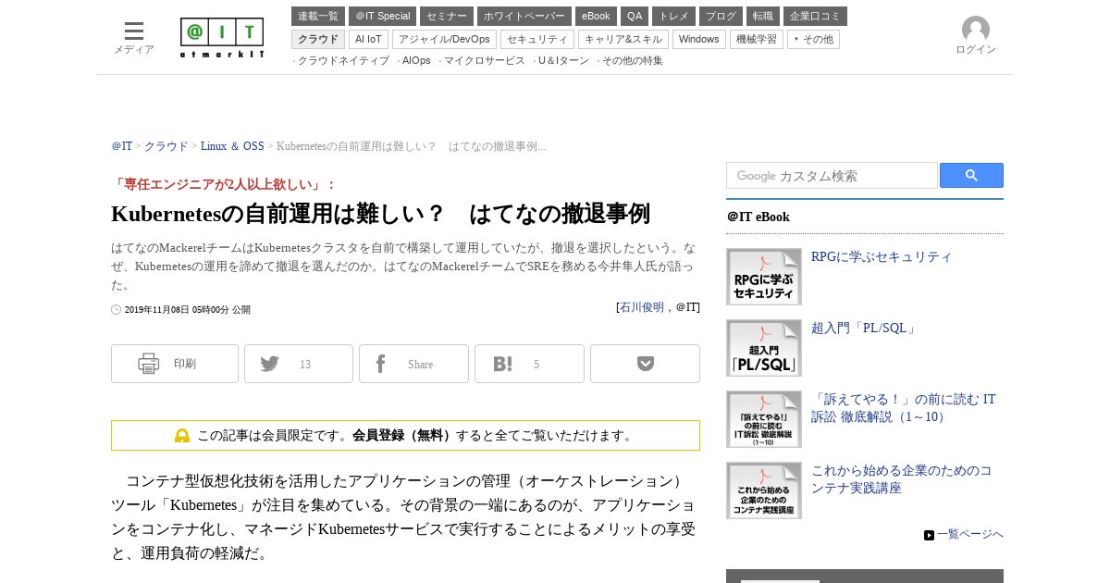Image resolution: width=1110 pixels, height=583 pixels.
Task: Focus the Google カスタム検索 input field
Action: [x=832, y=176]
